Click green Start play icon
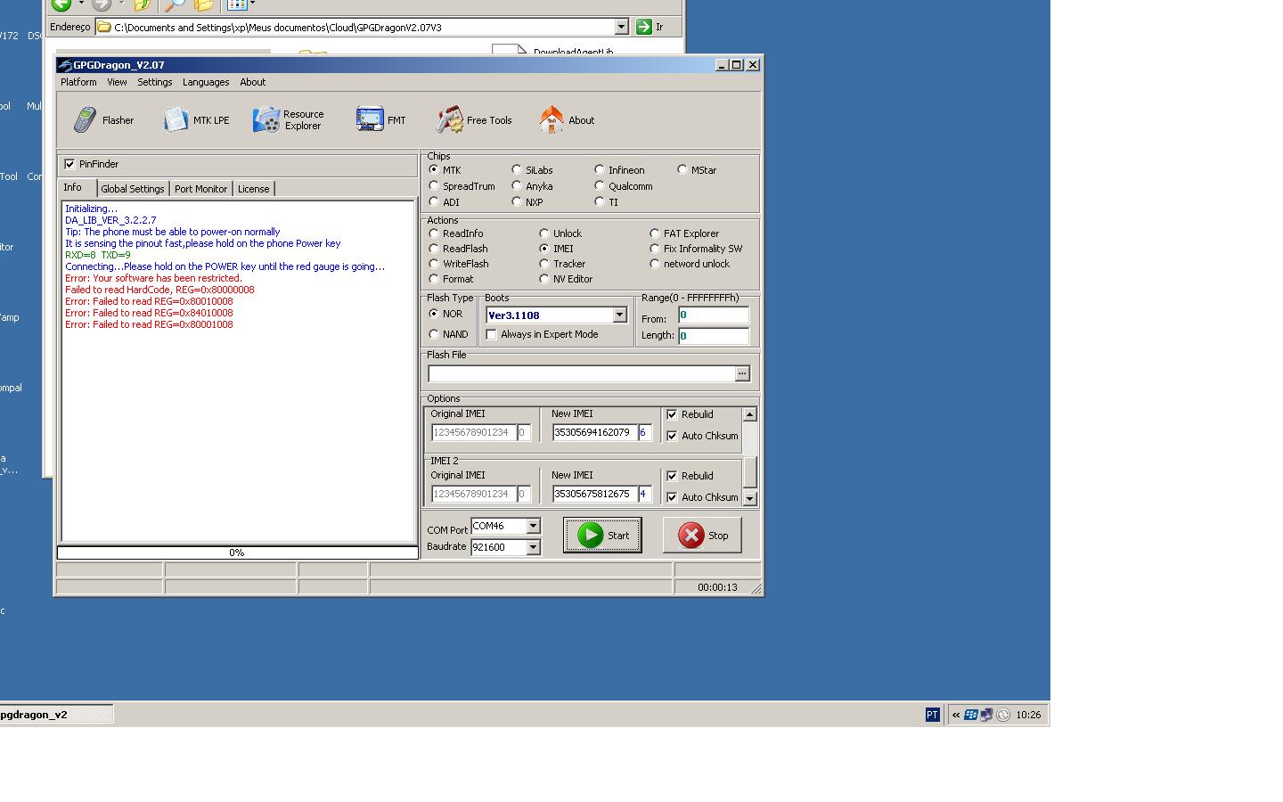This screenshot has width=1283, height=802. 590,535
